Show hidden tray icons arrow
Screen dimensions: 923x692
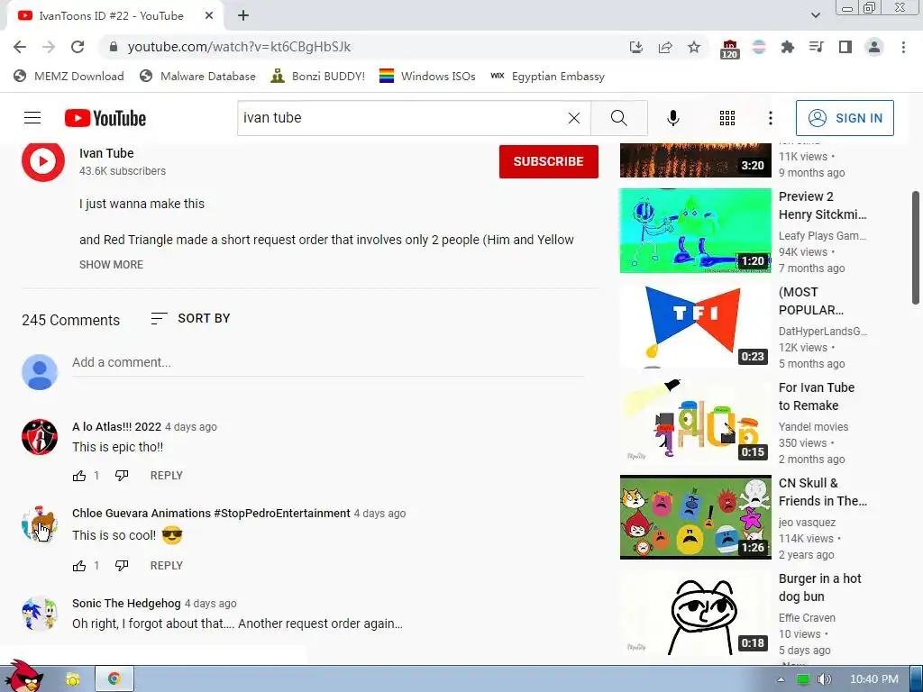tap(781, 679)
